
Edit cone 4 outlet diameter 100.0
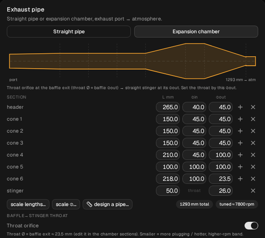[x=221, y=155]
